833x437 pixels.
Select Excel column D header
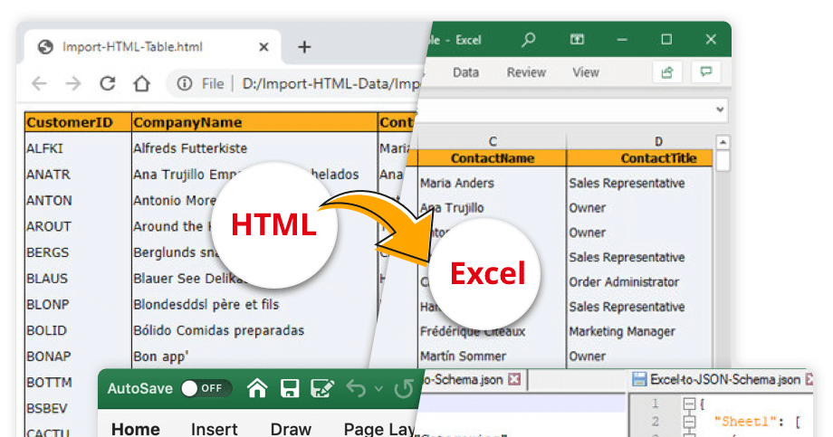[x=658, y=142]
